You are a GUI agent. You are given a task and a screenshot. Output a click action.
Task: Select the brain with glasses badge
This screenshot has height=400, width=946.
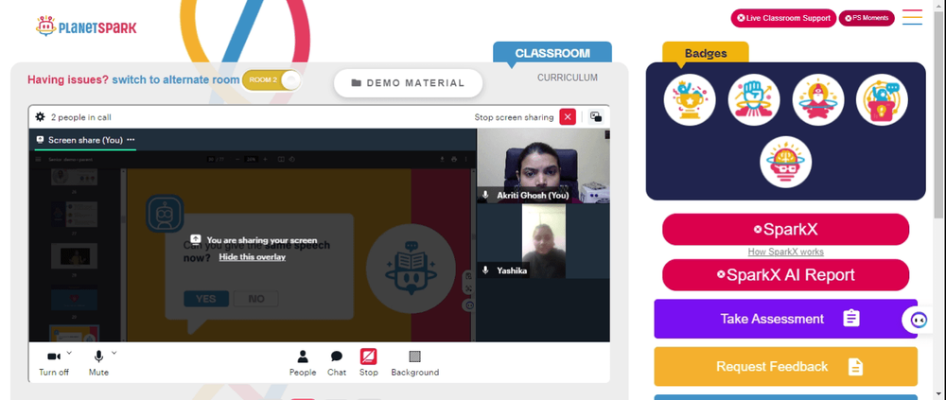785,162
